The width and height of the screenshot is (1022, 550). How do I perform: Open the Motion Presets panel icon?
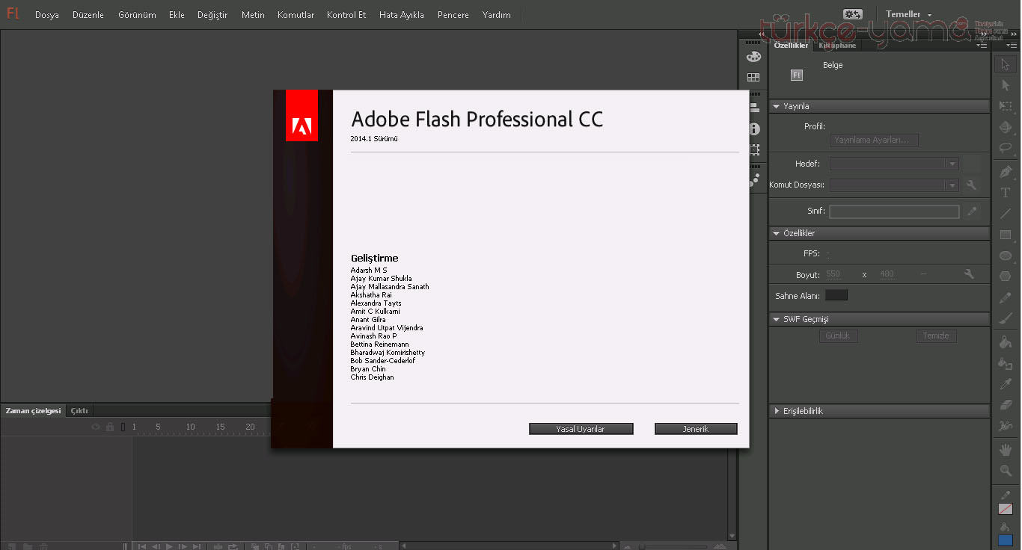[753, 180]
